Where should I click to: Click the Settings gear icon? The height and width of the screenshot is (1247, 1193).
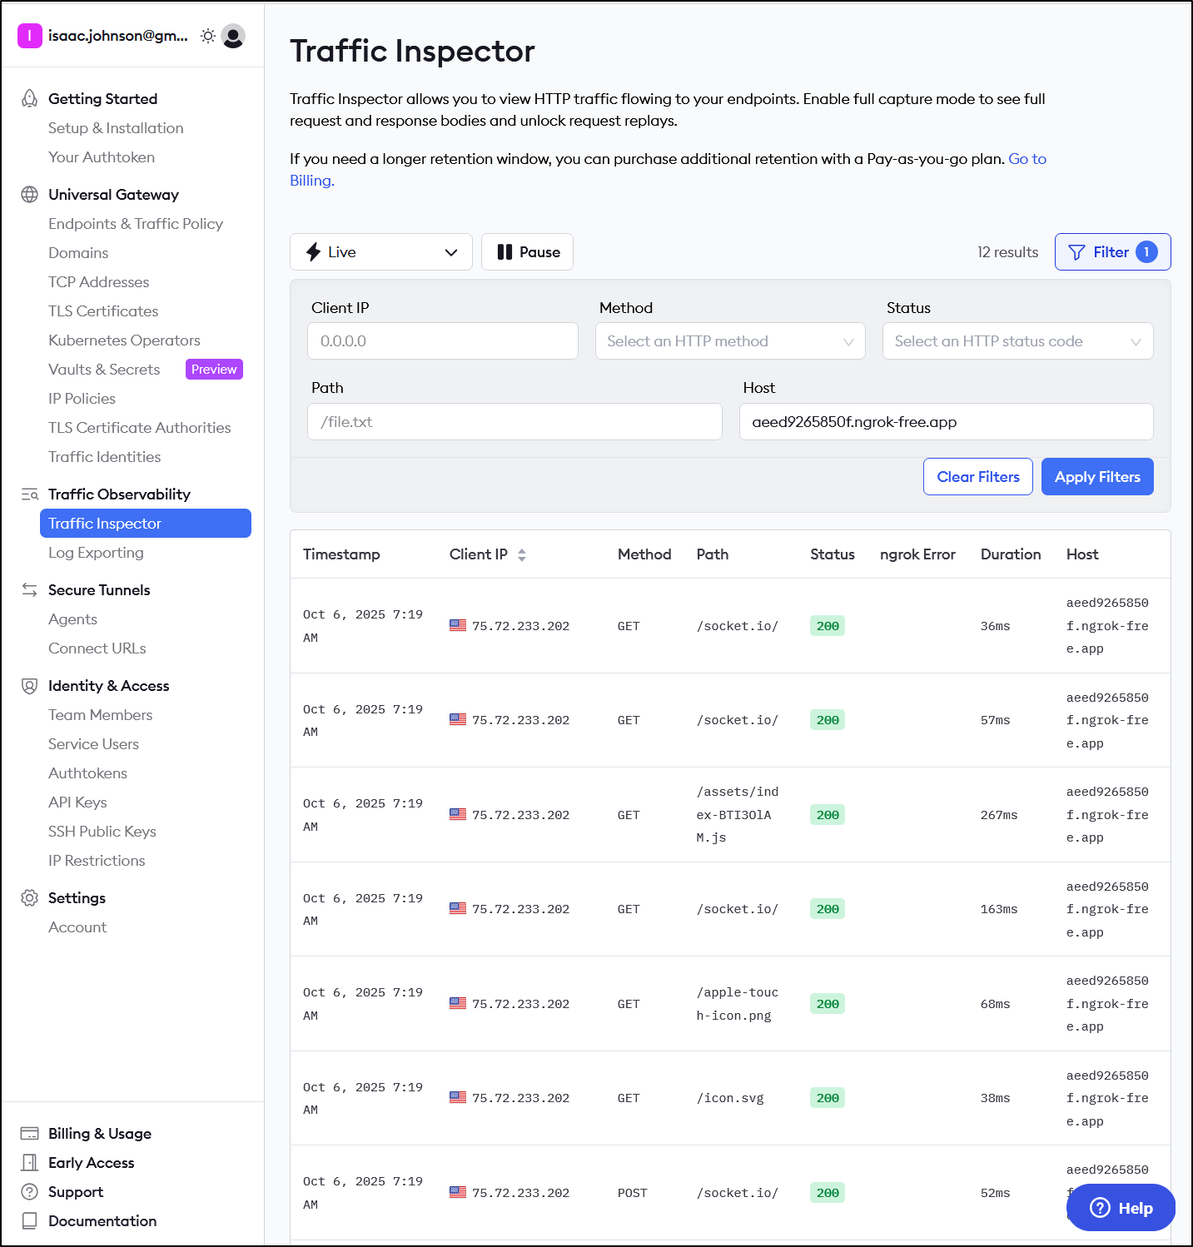tap(30, 898)
